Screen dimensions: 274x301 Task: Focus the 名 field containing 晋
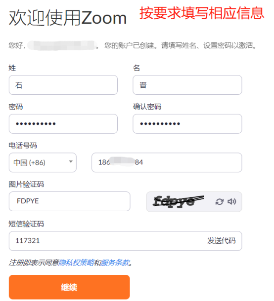tap(187, 85)
